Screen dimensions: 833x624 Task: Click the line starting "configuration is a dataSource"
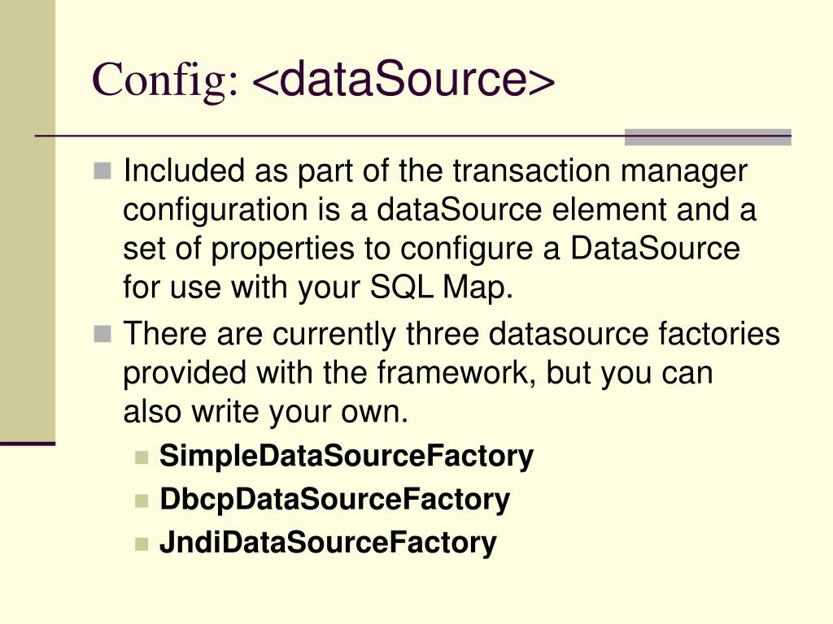point(439,210)
